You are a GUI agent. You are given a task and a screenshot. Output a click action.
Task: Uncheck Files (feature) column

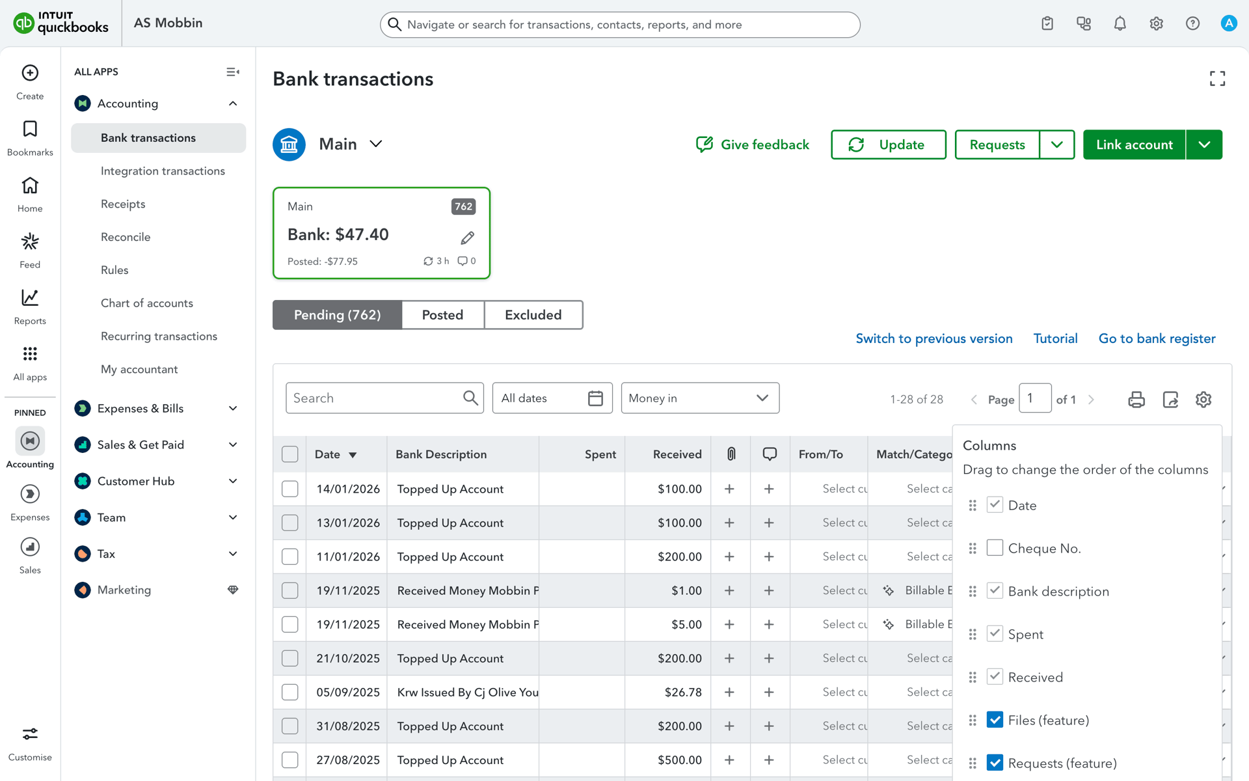point(995,719)
